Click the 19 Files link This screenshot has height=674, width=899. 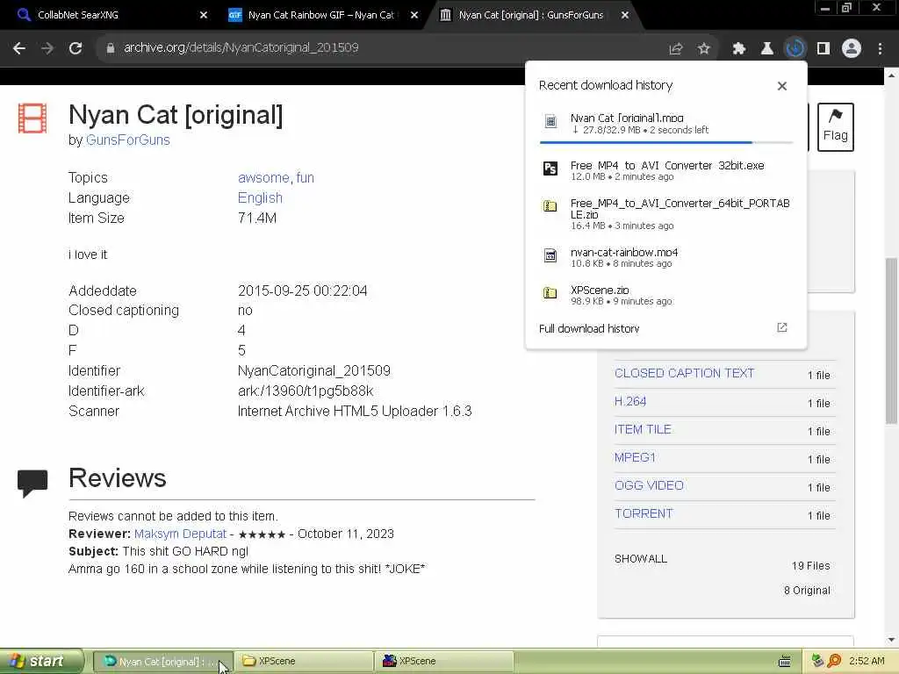(x=810, y=566)
